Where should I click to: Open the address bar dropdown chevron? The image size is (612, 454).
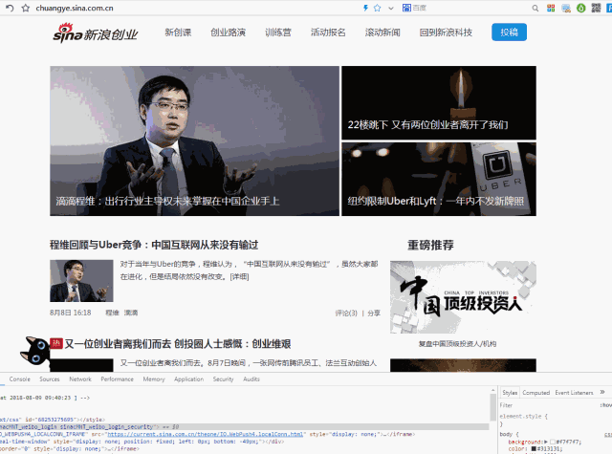[391, 9]
